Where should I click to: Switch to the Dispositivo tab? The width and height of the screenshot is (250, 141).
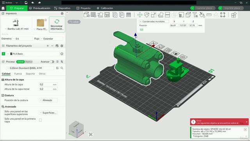coord(62,8)
